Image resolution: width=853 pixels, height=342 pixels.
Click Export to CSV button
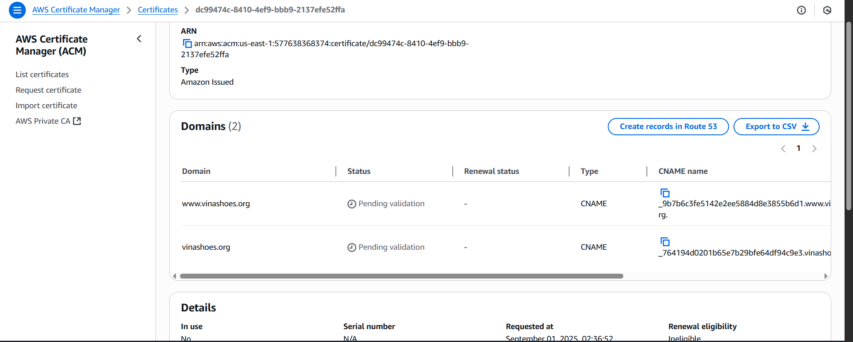coord(776,126)
